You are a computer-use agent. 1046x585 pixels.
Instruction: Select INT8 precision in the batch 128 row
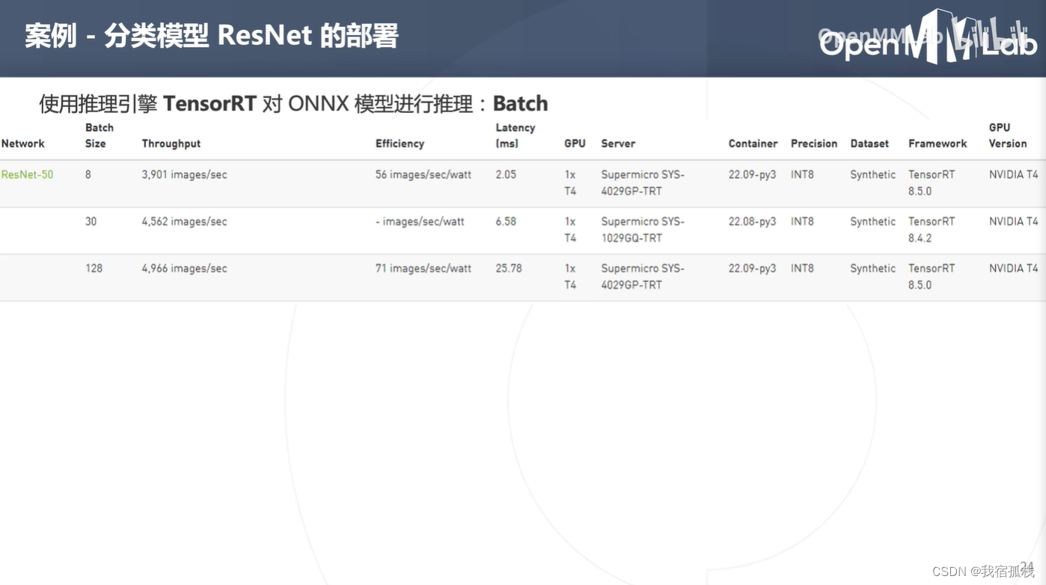pyautogui.click(x=802, y=269)
